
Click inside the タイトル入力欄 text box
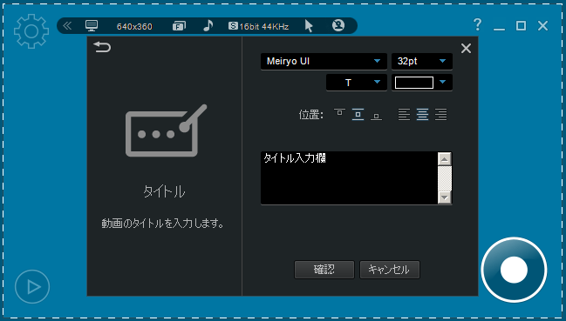click(x=349, y=177)
